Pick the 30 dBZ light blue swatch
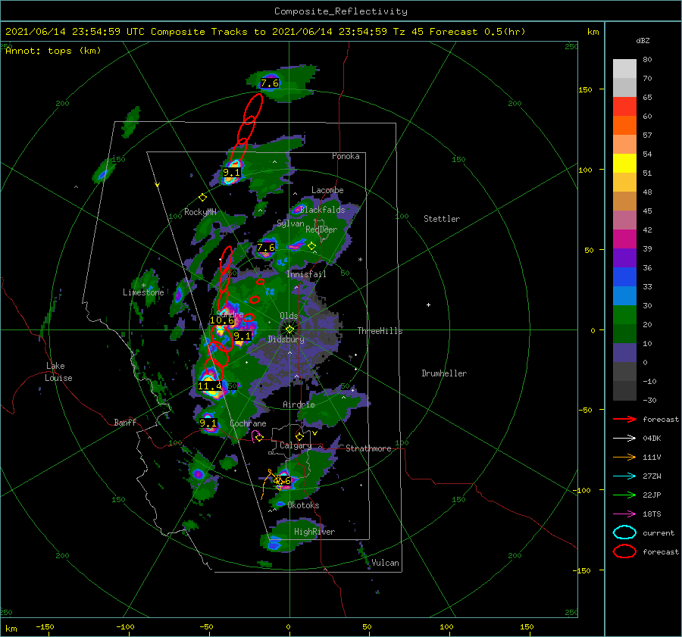 tap(624, 295)
